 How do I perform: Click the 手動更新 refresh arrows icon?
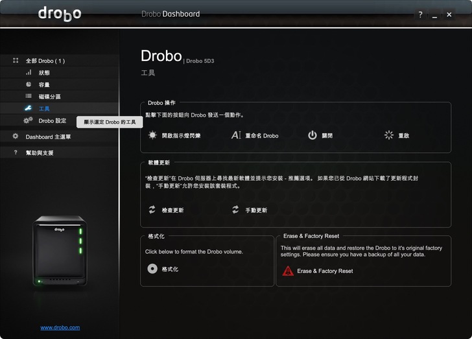click(235, 209)
